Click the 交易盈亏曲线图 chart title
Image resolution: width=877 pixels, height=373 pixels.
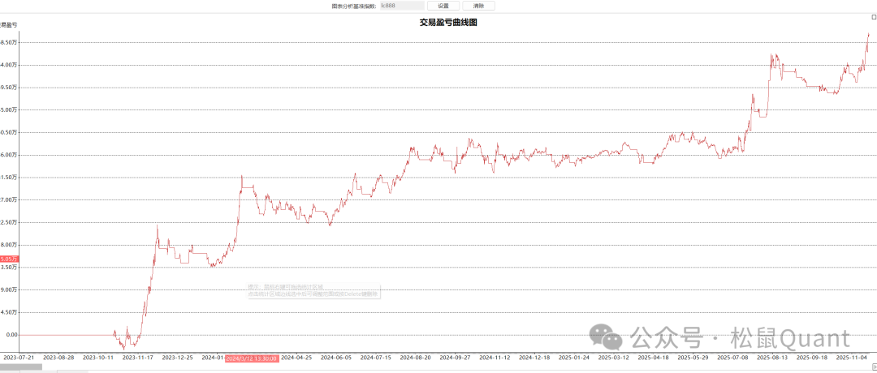(447, 23)
